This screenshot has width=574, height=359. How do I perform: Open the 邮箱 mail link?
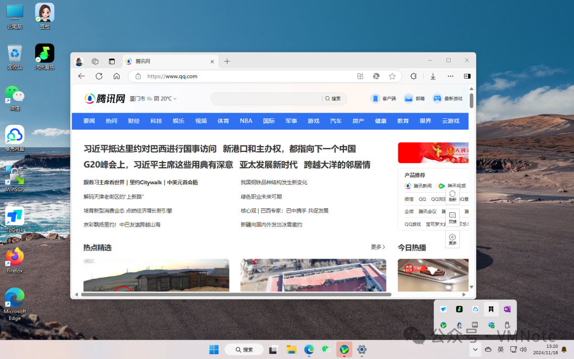tap(414, 98)
